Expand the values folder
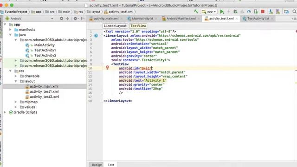This screenshot has width=297, height=167. (16, 107)
